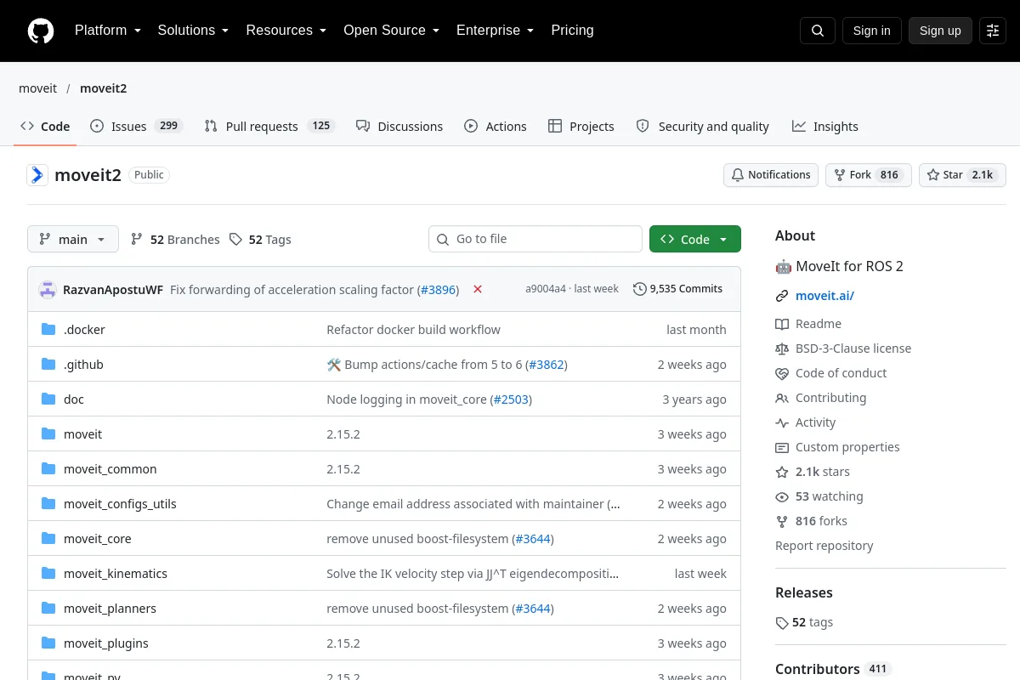Click the Sign up button

940,31
